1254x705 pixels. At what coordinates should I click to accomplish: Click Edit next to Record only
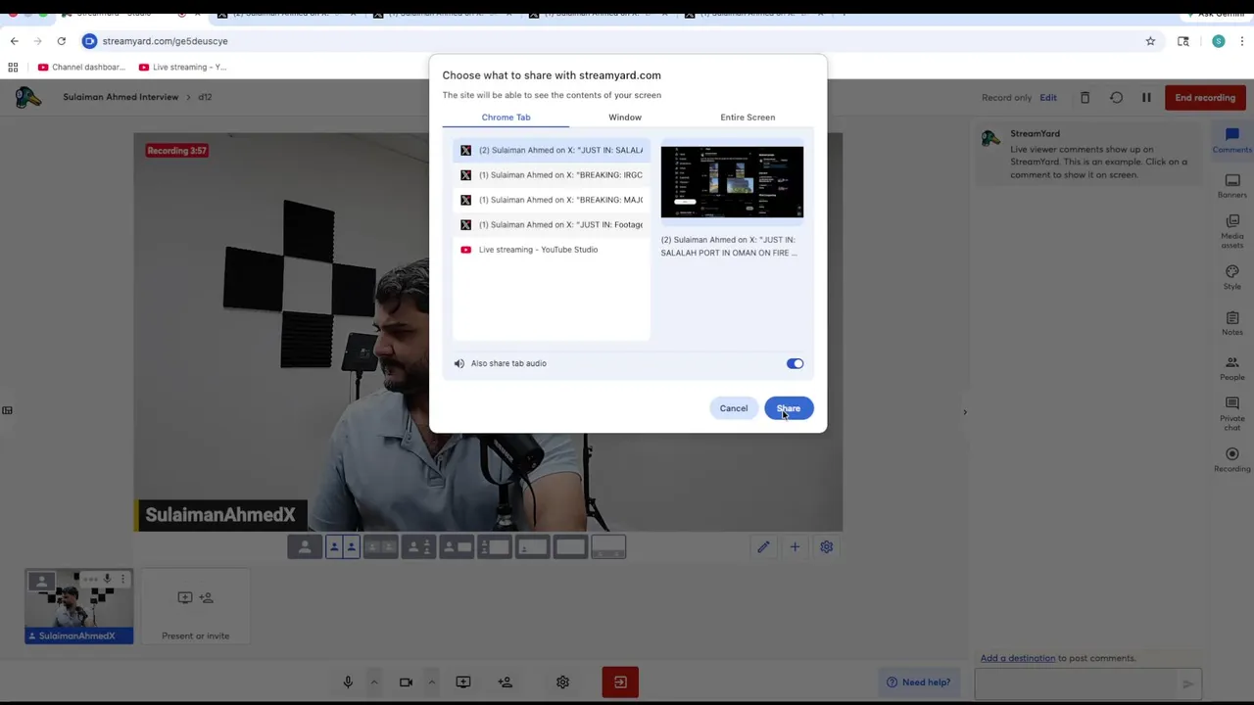(x=1048, y=98)
